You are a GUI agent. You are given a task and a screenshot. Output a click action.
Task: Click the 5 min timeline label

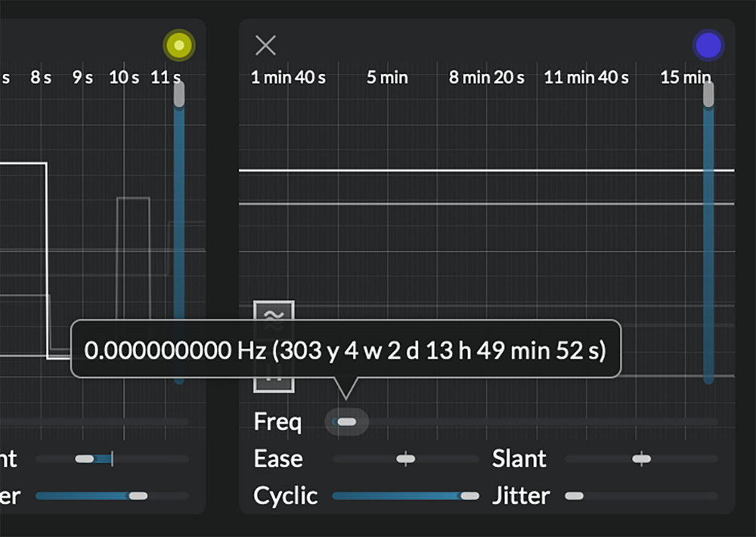[x=387, y=78]
